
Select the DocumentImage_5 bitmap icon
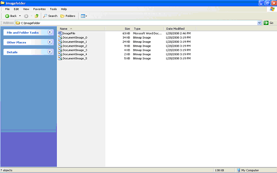[60, 59]
